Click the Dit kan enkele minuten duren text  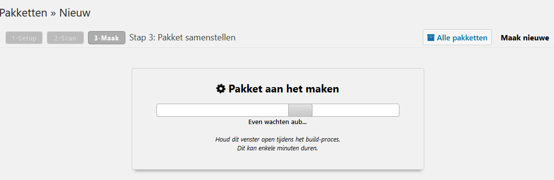click(x=277, y=148)
